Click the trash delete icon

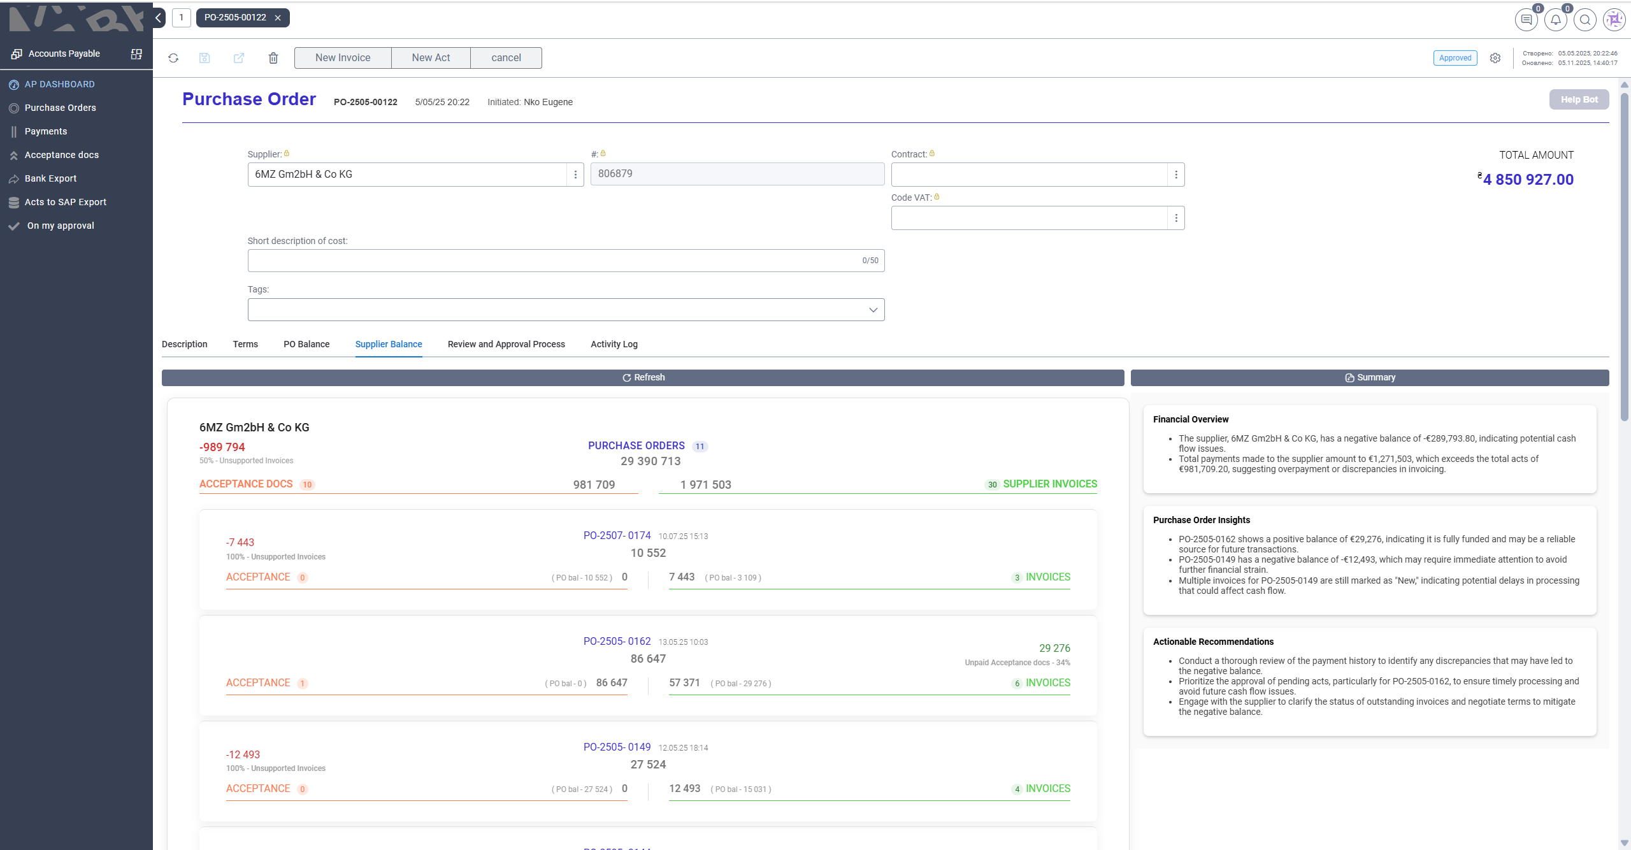pyautogui.click(x=273, y=58)
